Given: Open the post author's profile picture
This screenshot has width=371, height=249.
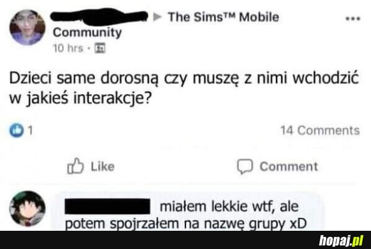Looking at the screenshot, I should point(27,27).
